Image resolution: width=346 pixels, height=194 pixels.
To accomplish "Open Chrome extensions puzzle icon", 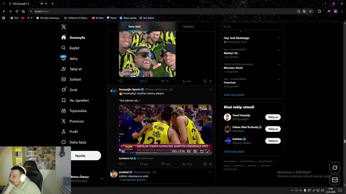I will coord(320,11).
